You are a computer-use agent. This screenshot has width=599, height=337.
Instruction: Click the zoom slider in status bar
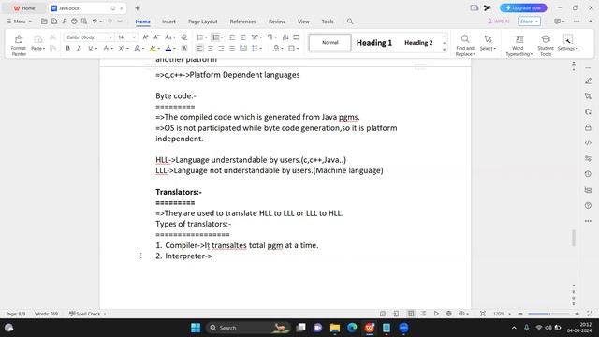tap(548, 314)
